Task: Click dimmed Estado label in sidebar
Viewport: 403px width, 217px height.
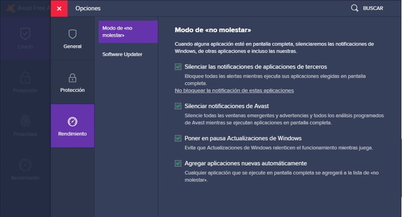Action: [25, 46]
